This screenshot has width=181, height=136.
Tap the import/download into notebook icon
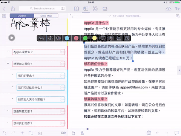tap(40, 133)
